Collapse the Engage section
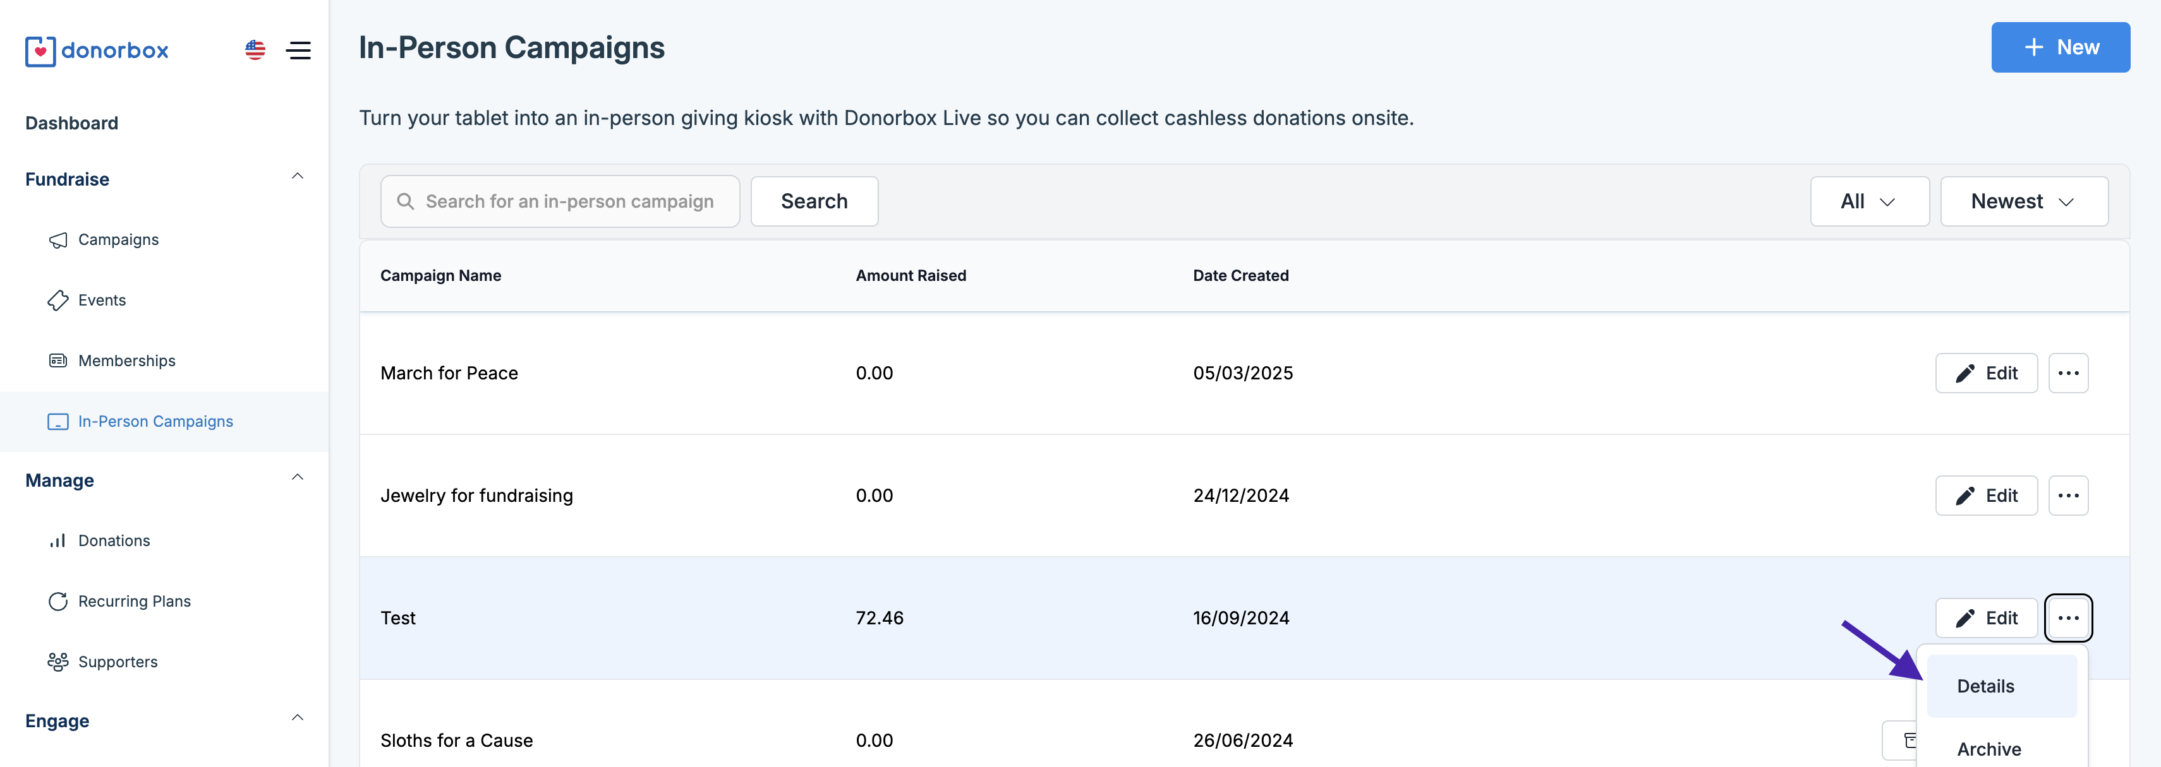2161x767 pixels. [297, 718]
